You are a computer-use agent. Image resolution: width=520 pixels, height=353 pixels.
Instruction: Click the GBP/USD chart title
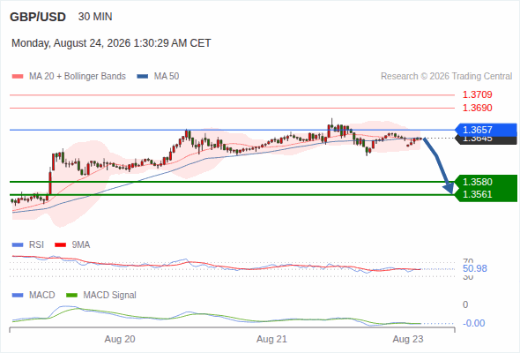(x=38, y=17)
